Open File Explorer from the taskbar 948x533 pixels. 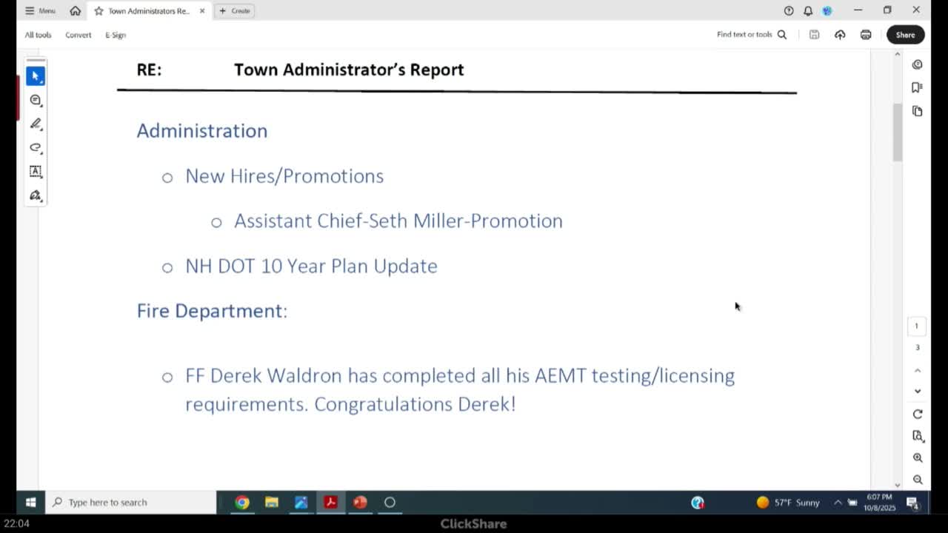[x=272, y=502]
